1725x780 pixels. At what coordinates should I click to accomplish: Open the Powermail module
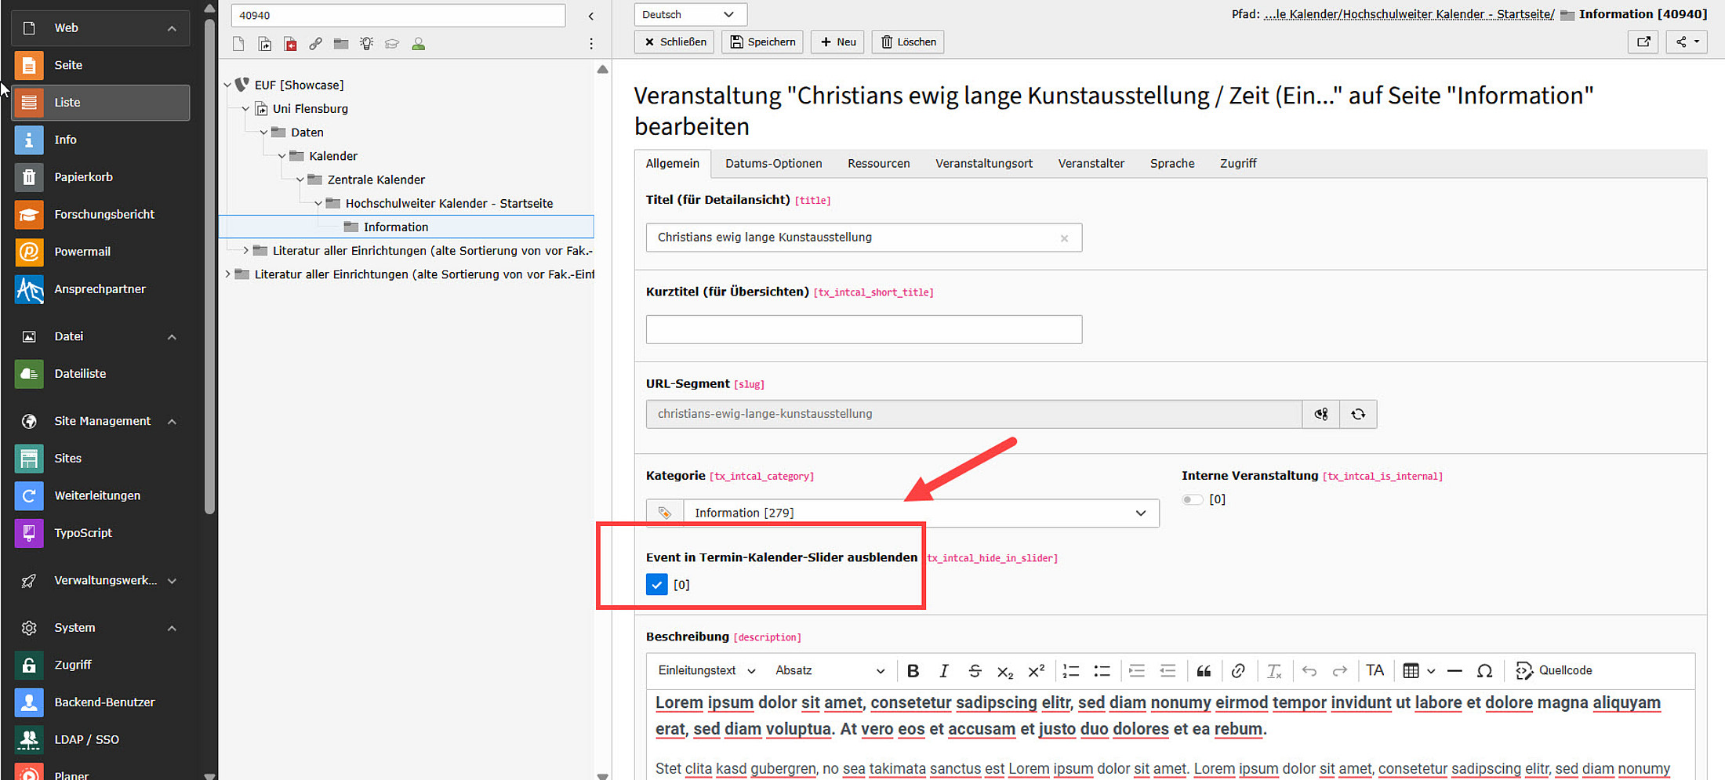[x=82, y=252]
